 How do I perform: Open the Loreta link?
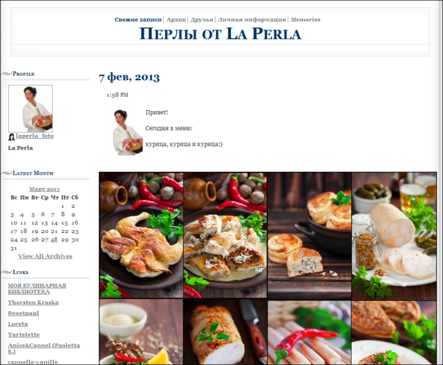point(18,324)
